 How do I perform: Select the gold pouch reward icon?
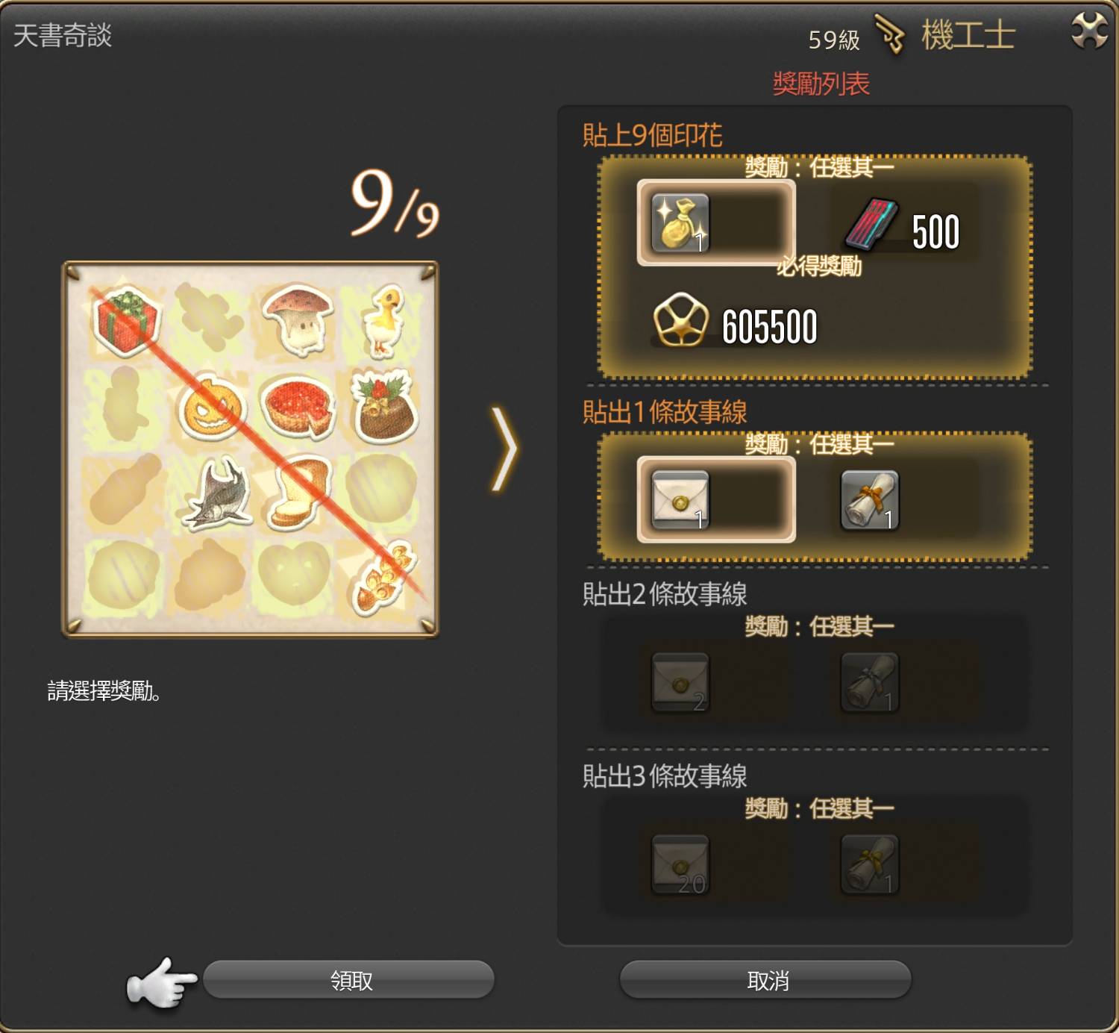[680, 223]
